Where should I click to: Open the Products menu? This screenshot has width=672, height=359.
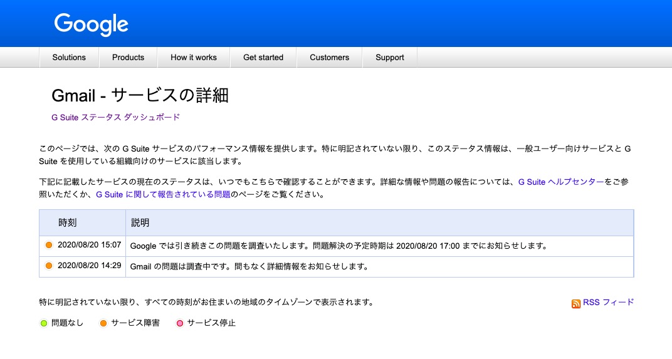[128, 58]
